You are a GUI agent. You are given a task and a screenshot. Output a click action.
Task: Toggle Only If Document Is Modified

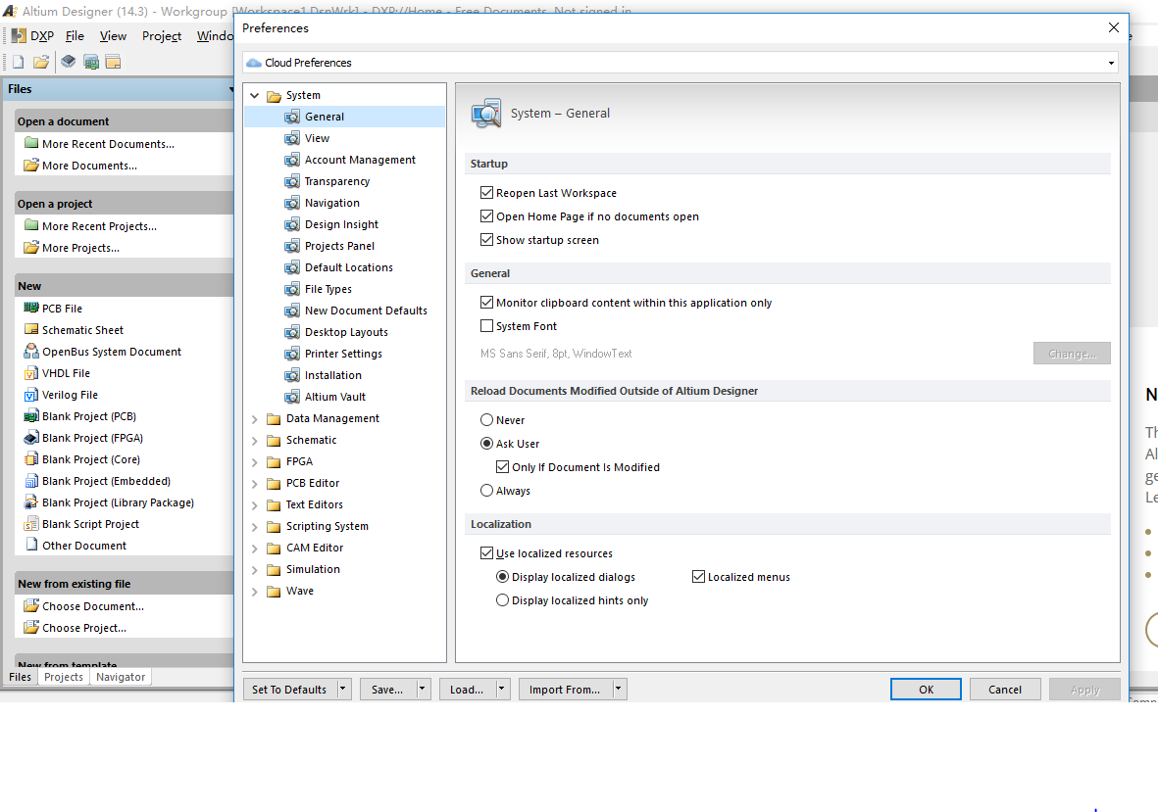point(502,467)
